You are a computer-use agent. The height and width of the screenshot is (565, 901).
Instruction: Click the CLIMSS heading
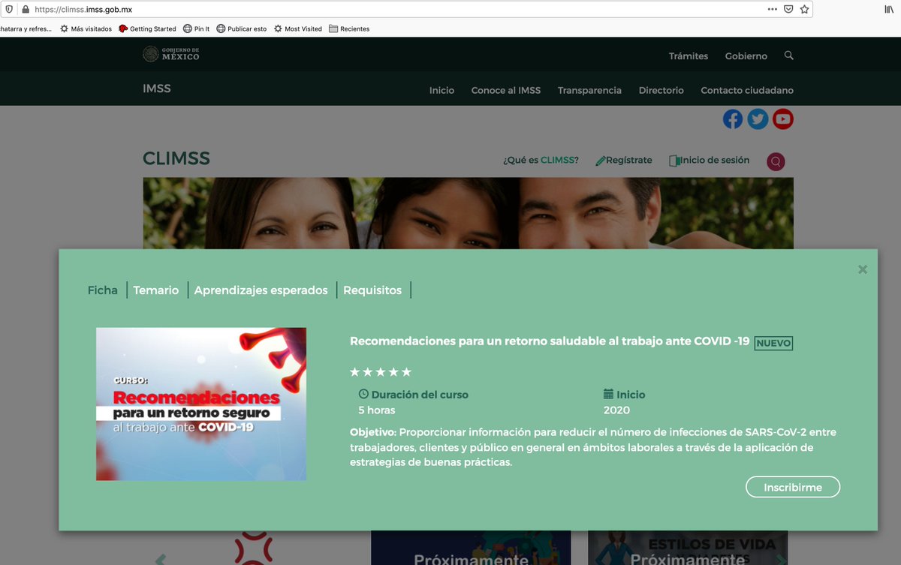(x=176, y=159)
